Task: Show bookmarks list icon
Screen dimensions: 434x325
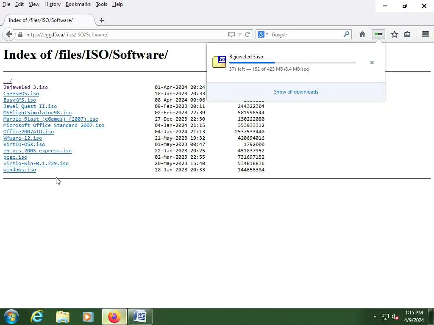Action: 407,34
